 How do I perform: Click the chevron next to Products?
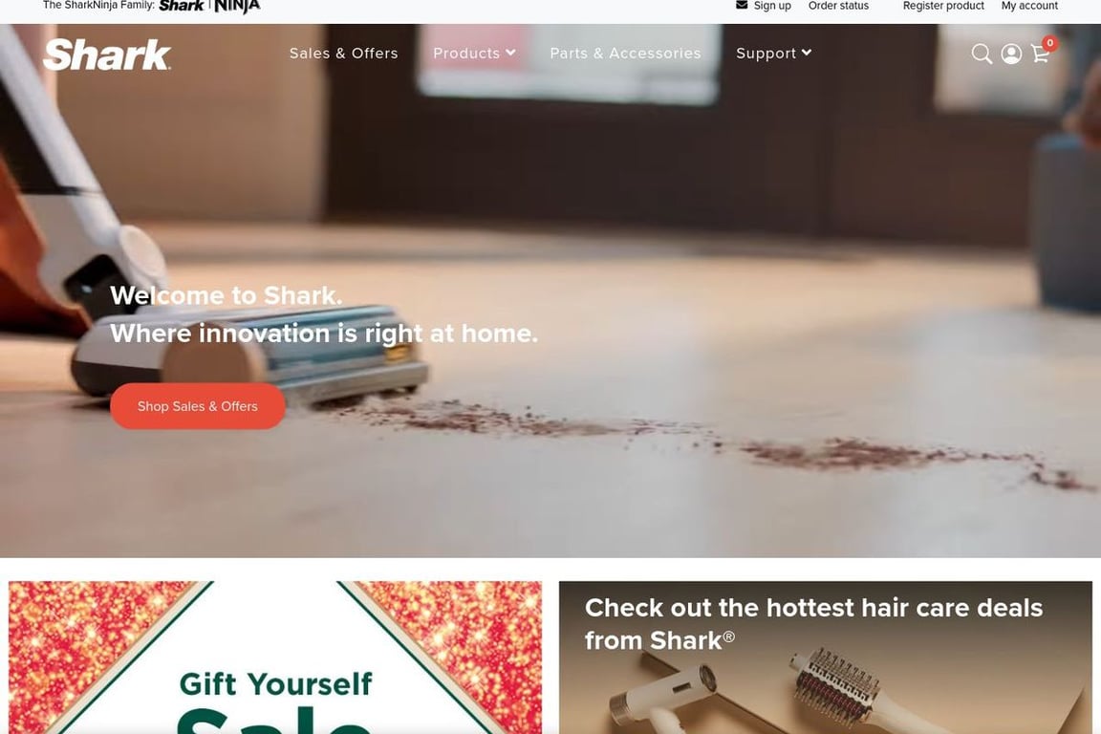510,53
